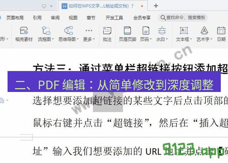Open the 开发工具 ribbon tab
Screen dimensions: 228x163
coord(114,18)
